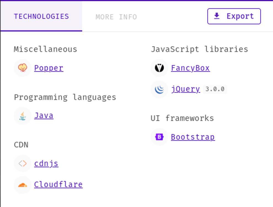273x207 pixels.
Task: Click the CDN category heading
Action: pyautogui.click(x=21, y=145)
